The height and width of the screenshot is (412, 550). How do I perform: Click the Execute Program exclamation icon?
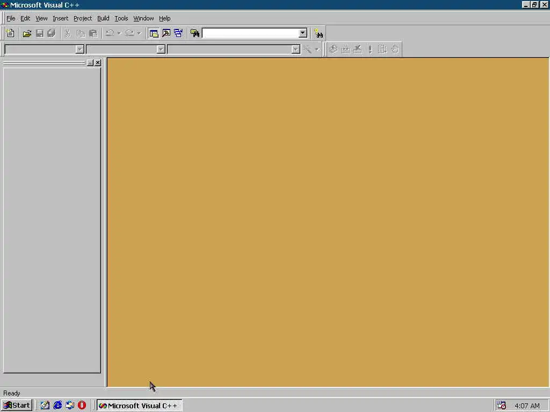370,49
